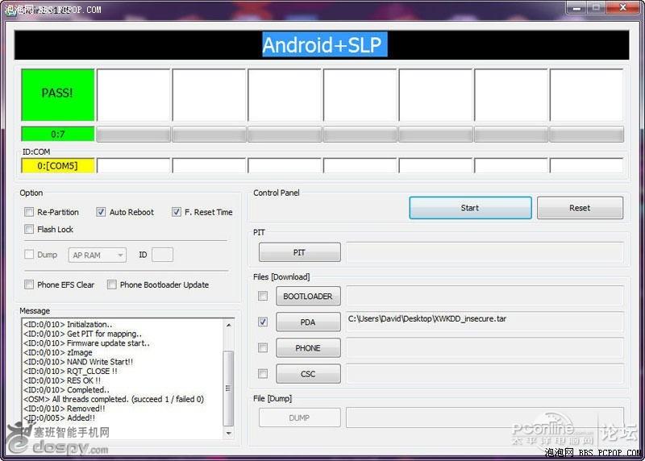Click the yellow 0:[COM5] port box
This screenshot has width=645, height=461.
[x=57, y=166]
